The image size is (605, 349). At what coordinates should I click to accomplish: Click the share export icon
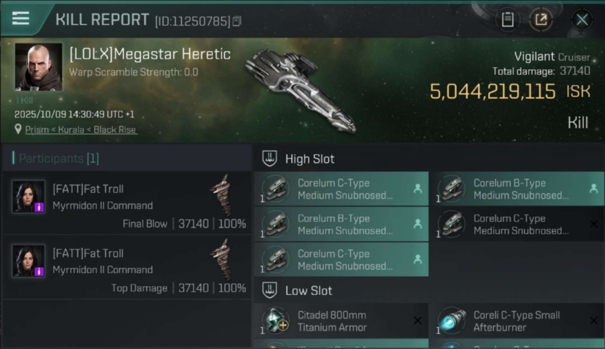pyautogui.click(x=541, y=20)
